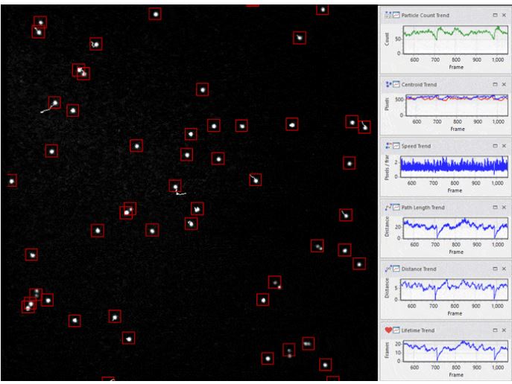Click the Distance Trend panel icon
The image size is (512, 384).
(388, 269)
